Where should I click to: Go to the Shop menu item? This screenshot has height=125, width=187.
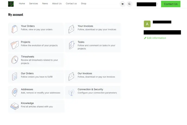tap(83, 4)
